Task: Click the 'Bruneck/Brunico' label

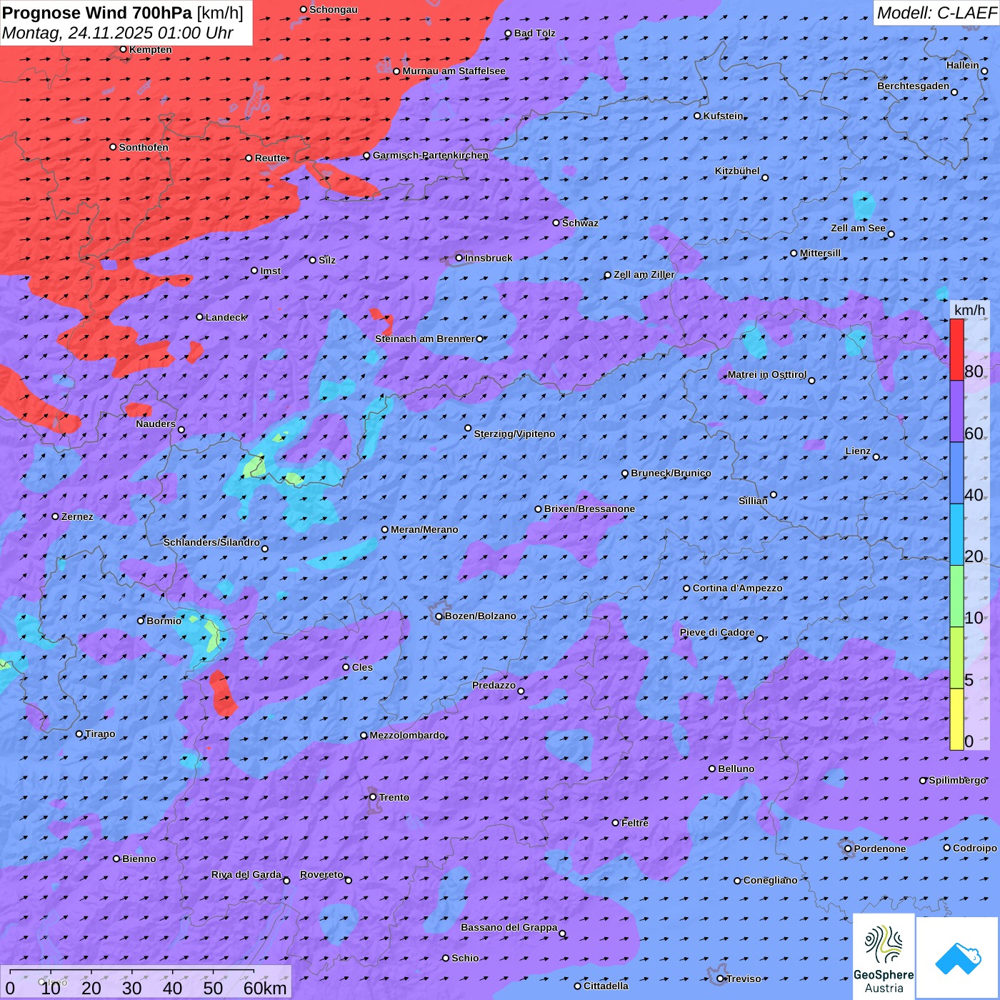Action: [x=671, y=473]
